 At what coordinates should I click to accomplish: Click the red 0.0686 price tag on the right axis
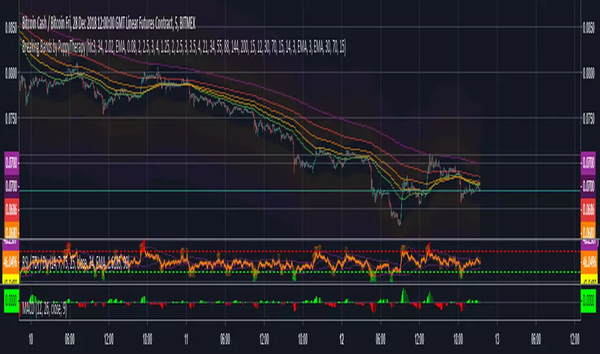coord(589,209)
